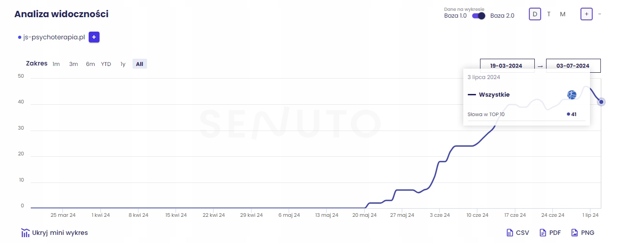Click the zoom in plus icon

586,14
